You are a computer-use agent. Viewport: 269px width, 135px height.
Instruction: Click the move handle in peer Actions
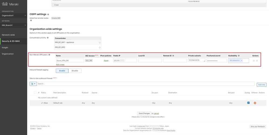click(253, 61)
